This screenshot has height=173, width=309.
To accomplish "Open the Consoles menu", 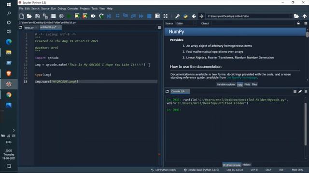I will (73, 9).
